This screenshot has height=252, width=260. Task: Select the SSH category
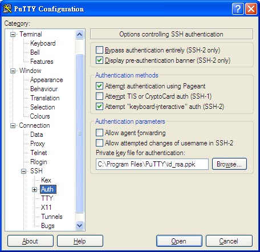(36, 171)
